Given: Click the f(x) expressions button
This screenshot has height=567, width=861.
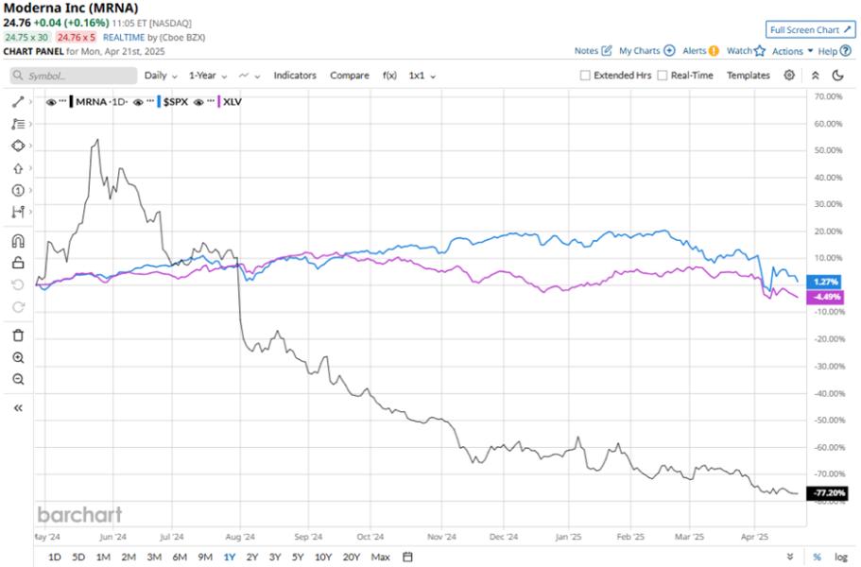Looking at the screenshot, I should pos(389,76).
